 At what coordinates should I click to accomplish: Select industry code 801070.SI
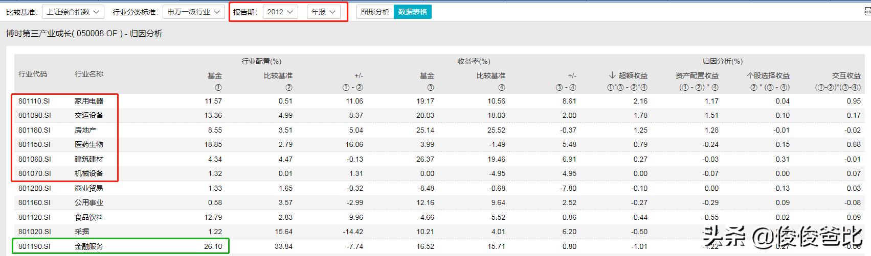(35, 173)
